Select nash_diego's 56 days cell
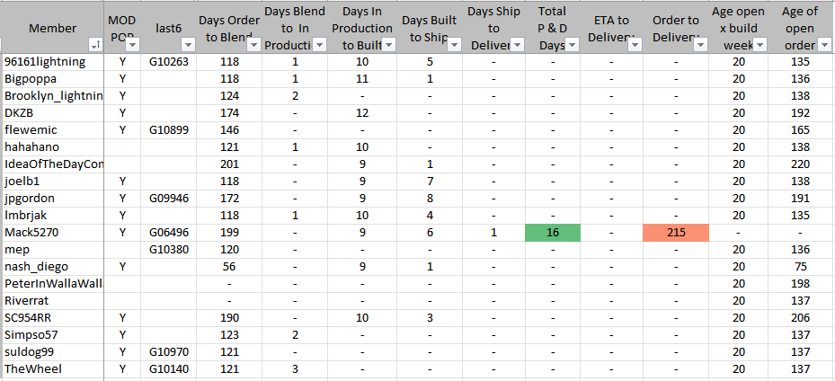 coord(228,266)
